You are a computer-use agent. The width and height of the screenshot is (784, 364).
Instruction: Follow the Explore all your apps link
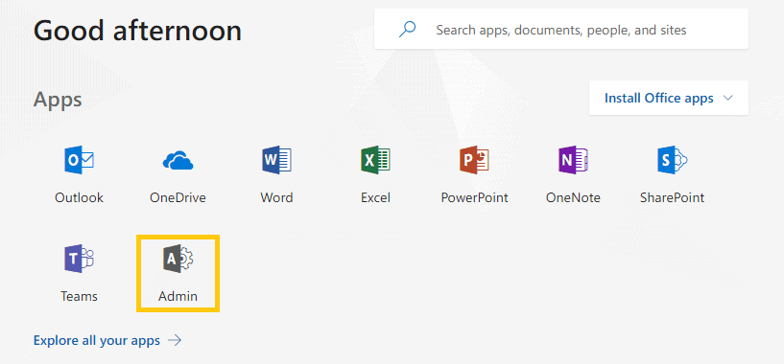coord(97,341)
